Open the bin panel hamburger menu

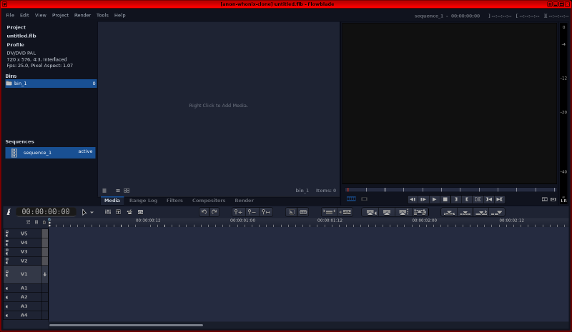click(104, 191)
